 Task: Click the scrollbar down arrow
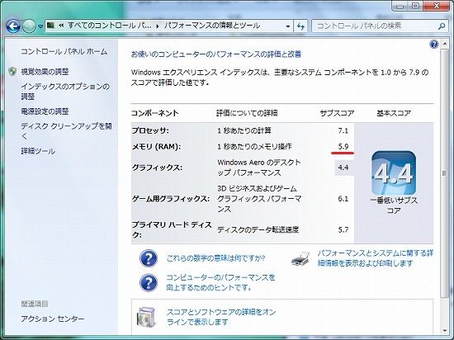click(x=445, y=330)
